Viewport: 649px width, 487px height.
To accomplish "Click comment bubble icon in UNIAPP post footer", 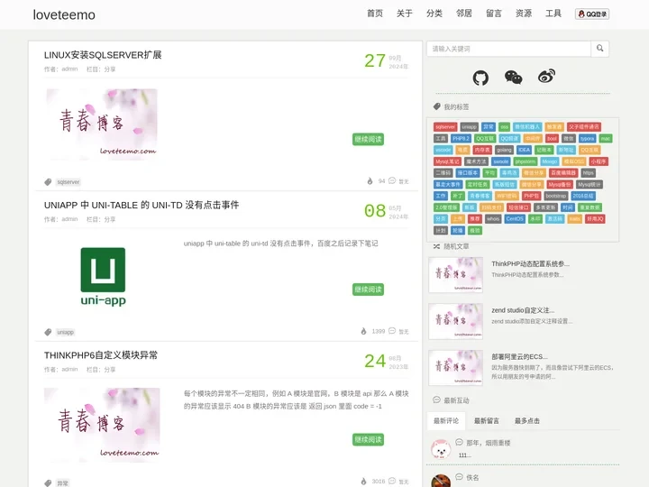I will point(392,331).
